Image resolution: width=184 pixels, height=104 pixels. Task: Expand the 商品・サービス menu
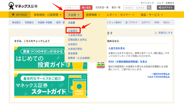152,15
